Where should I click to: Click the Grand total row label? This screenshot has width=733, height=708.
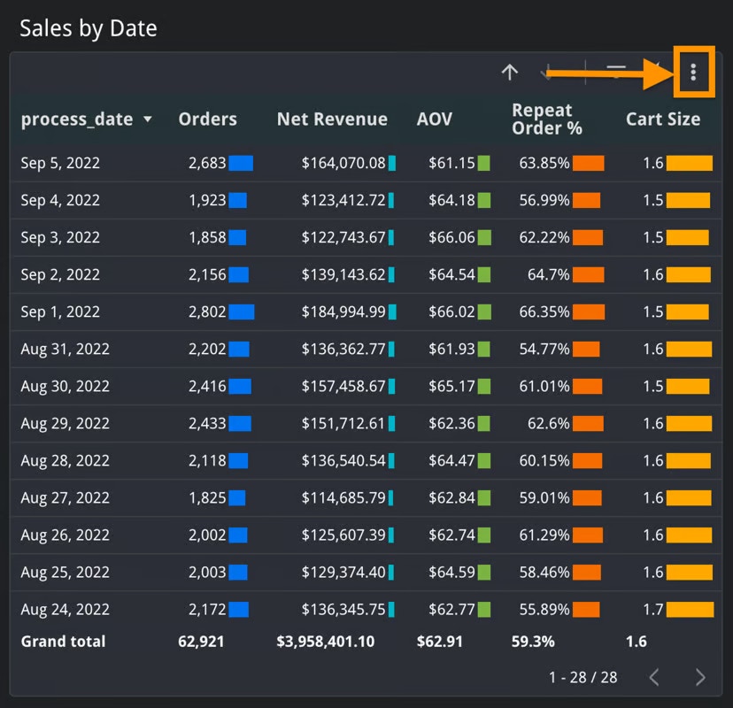(63, 642)
